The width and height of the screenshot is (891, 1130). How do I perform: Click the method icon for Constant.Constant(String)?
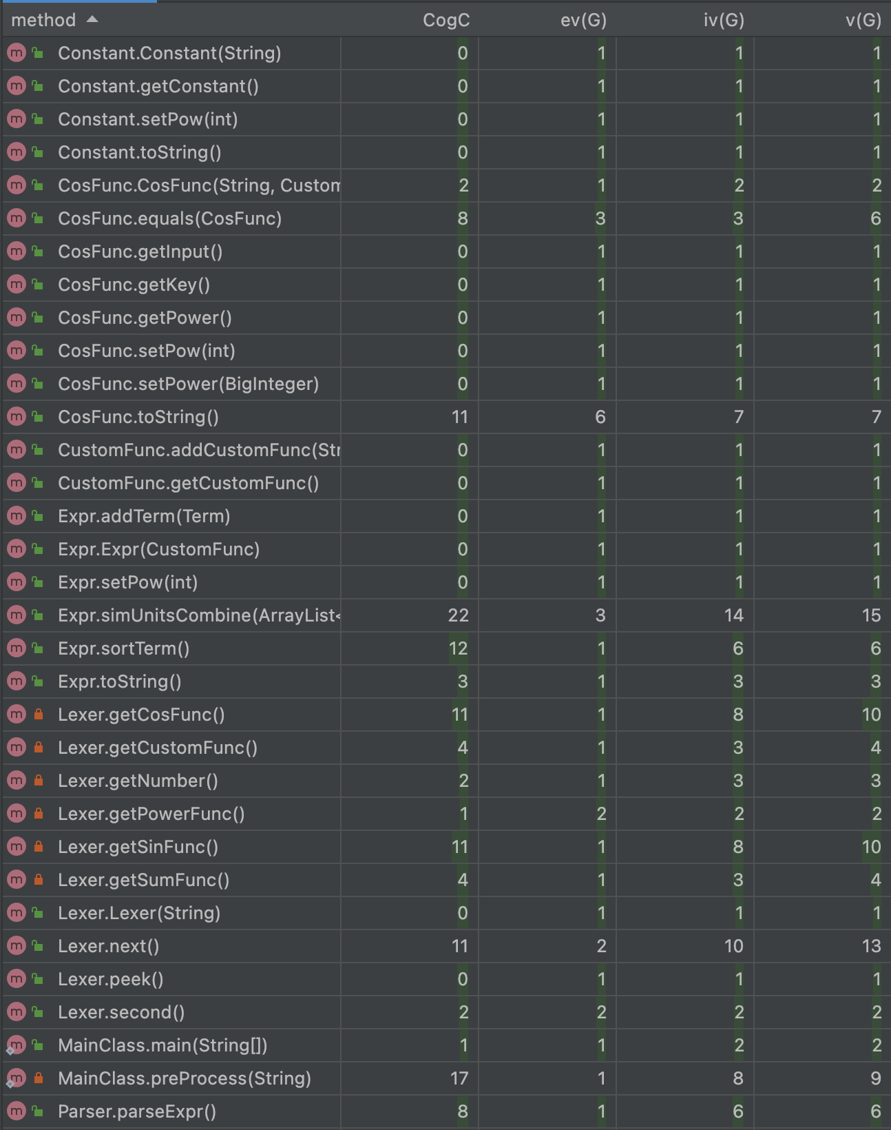[17, 53]
